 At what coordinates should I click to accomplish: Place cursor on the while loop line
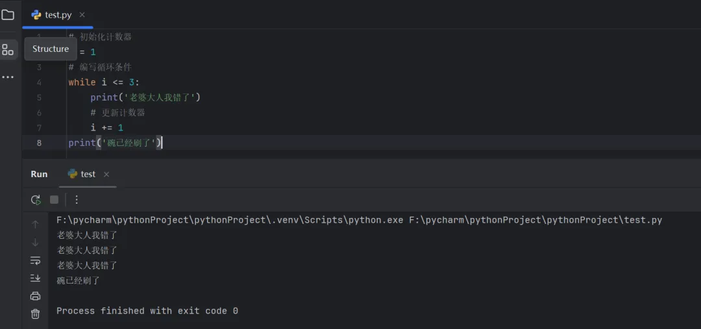coord(104,82)
